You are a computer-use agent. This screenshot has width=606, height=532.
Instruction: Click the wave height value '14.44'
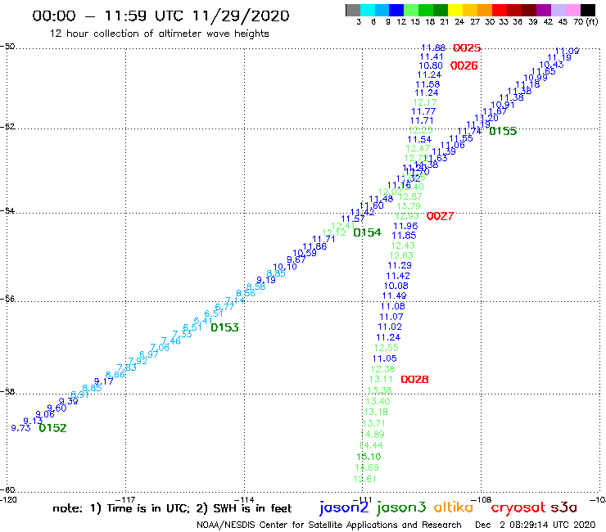(x=371, y=445)
